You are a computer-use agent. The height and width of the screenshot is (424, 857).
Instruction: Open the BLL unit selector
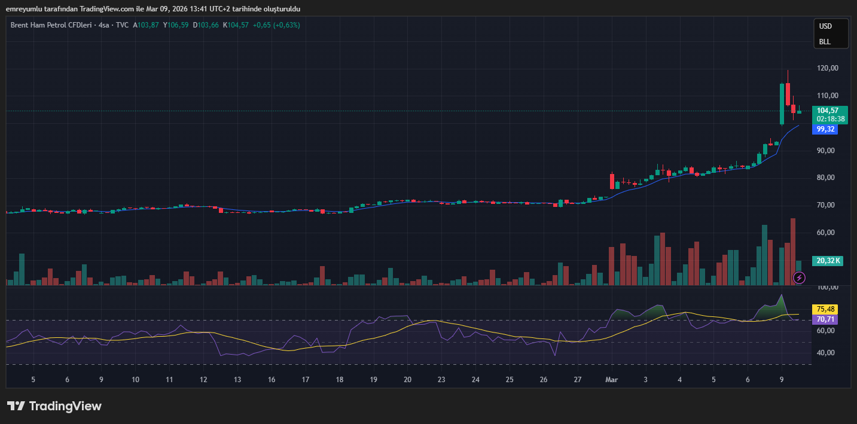tap(825, 42)
